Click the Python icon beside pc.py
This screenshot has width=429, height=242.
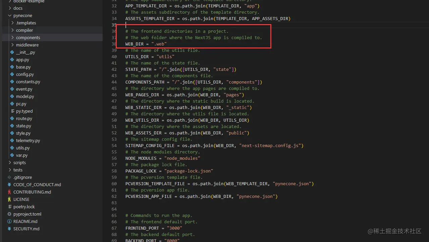(x=12, y=104)
